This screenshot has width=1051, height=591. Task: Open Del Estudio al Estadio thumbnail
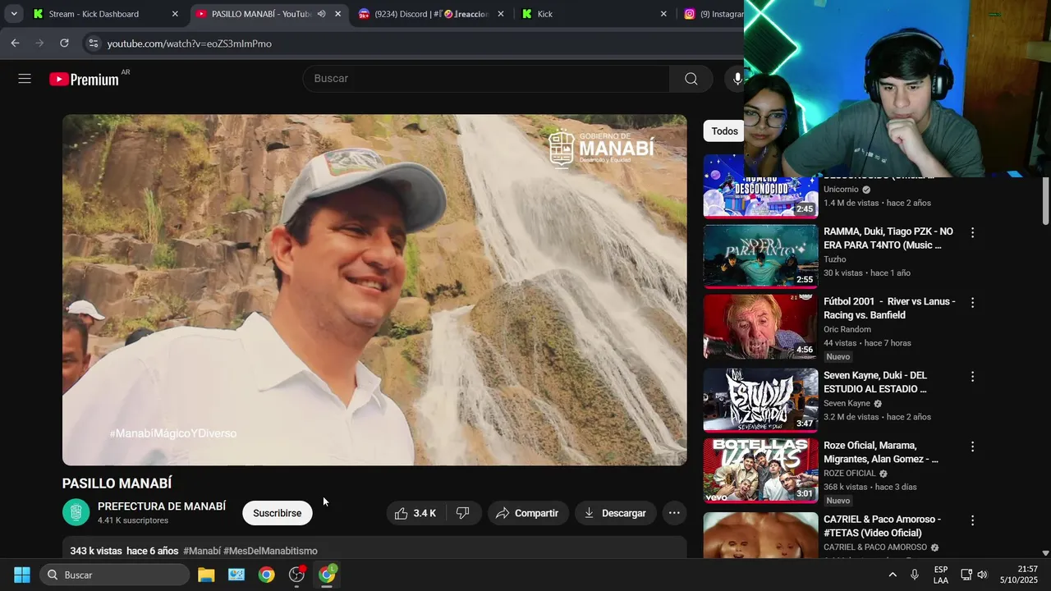[x=760, y=401]
